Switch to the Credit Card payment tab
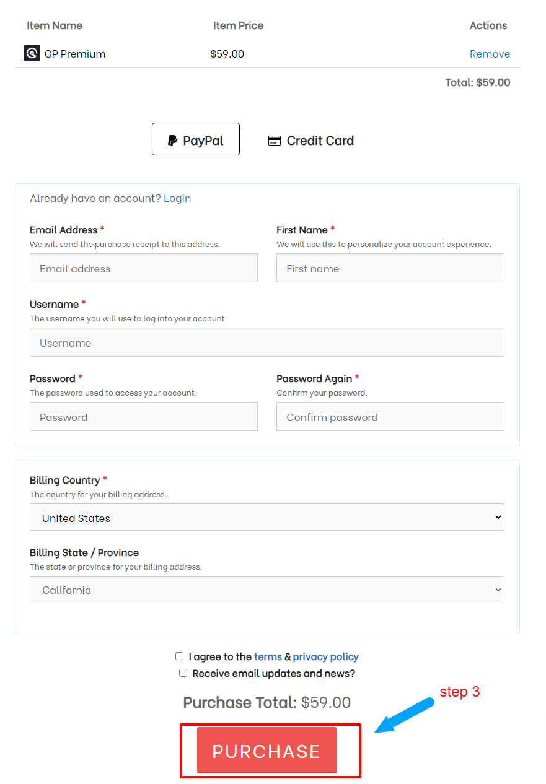This screenshot has height=784, width=546. 310,141
